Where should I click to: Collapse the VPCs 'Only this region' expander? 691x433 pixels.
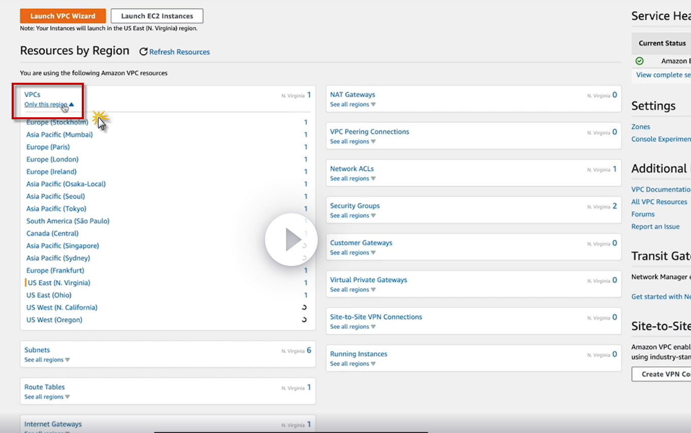point(49,105)
